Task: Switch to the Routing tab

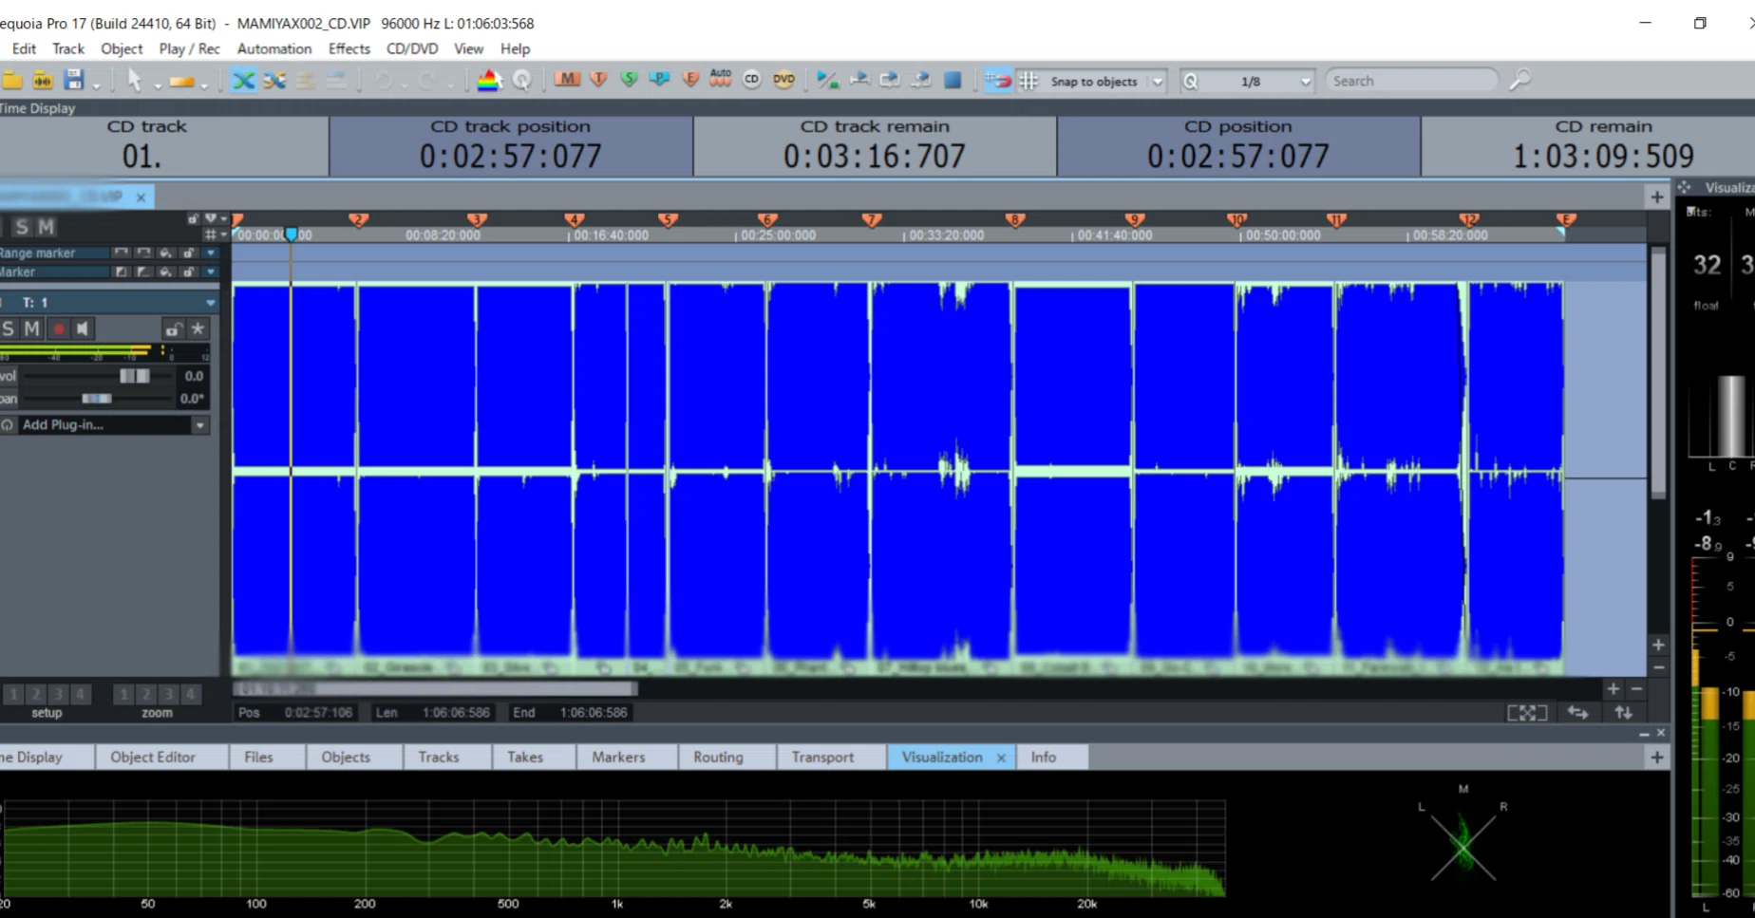Action: pos(718,757)
